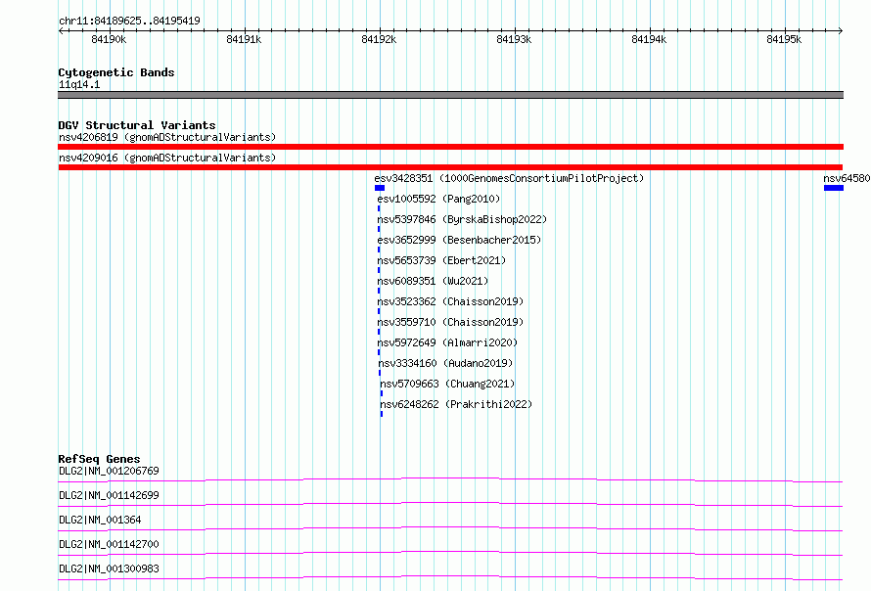Open esv3428351 1000Genomes variant label
The image size is (871, 591).
[x=509, y=178]
